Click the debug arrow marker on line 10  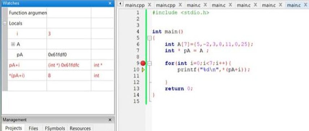click(143, 70)
